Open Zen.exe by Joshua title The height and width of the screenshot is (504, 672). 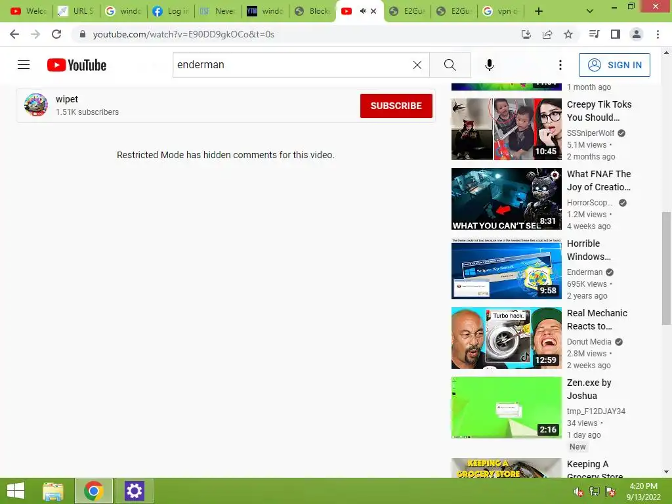coord(589,388)
